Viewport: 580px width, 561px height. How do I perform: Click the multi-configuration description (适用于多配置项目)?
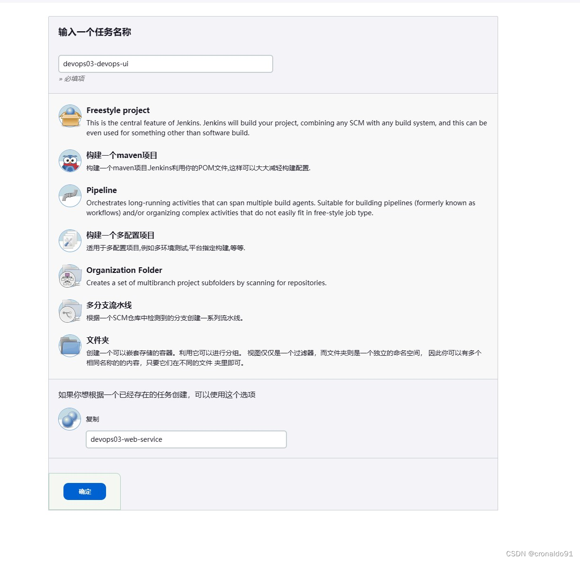(x=166, y=248)
